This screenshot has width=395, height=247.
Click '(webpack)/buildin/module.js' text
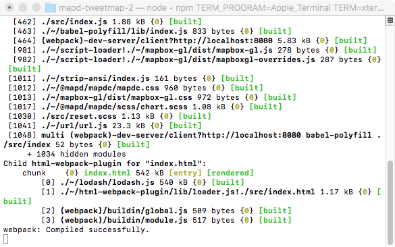(x=124, y=220)
